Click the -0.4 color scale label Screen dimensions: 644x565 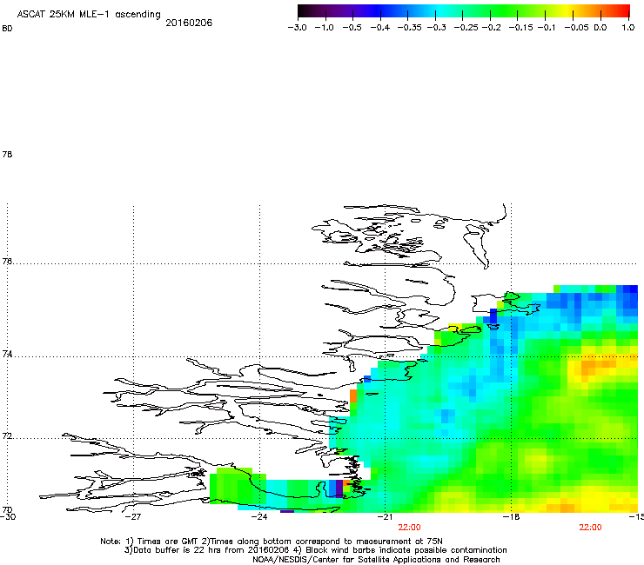[x=380, y=28]
